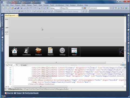Click the New Project toolbar icon
130x98 pixels.
4,8
